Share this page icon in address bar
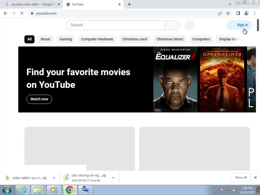Viewport: 260px width, 195px height. click(x=220, y=13)
